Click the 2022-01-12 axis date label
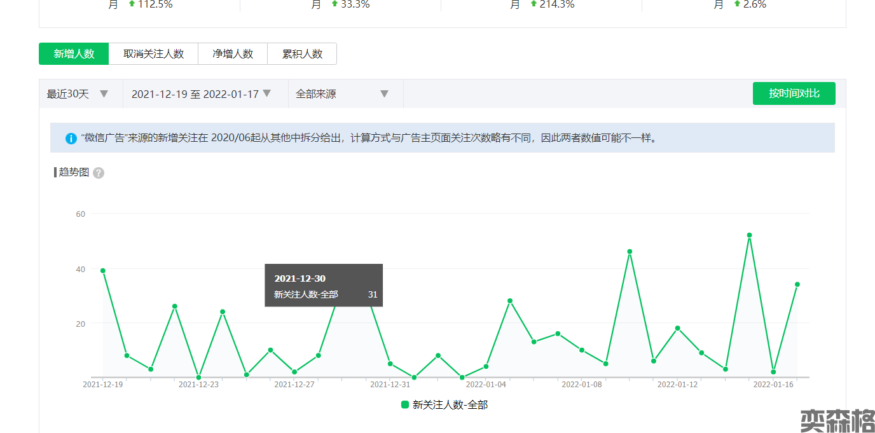875x433 pixels. point(677,385)
